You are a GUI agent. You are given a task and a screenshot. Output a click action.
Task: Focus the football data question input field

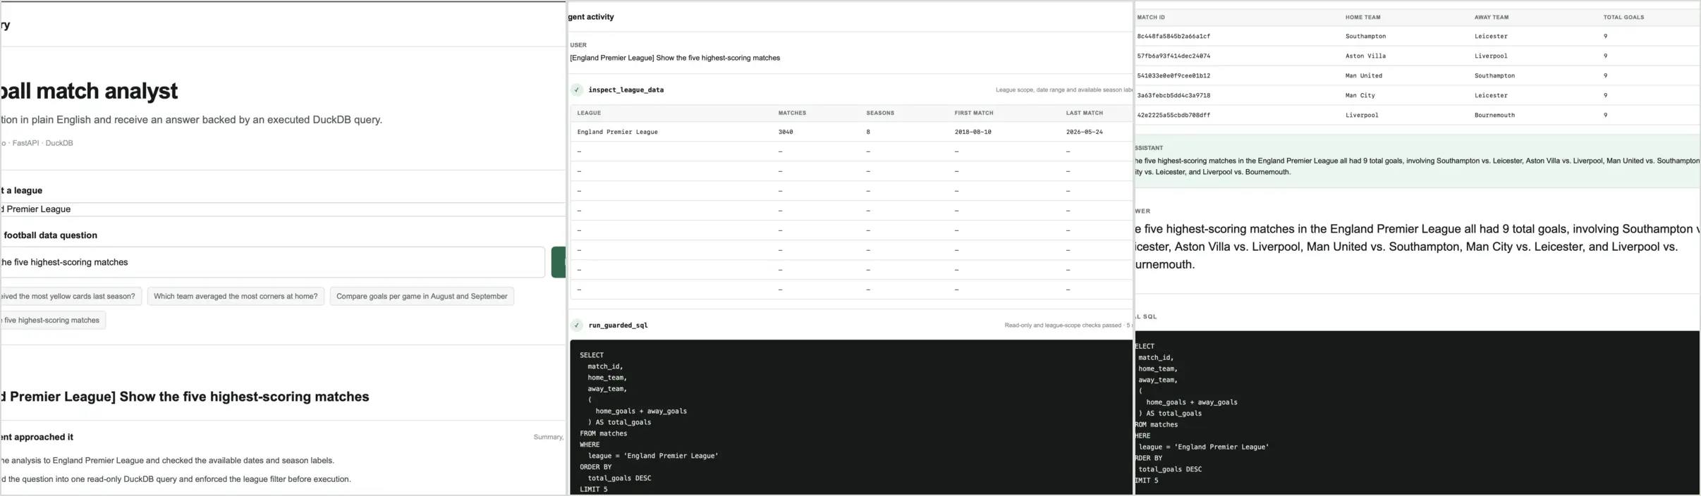(272, 262)
